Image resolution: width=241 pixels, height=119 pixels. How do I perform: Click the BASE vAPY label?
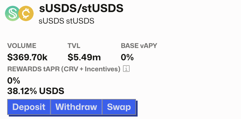tap(139, 46)
